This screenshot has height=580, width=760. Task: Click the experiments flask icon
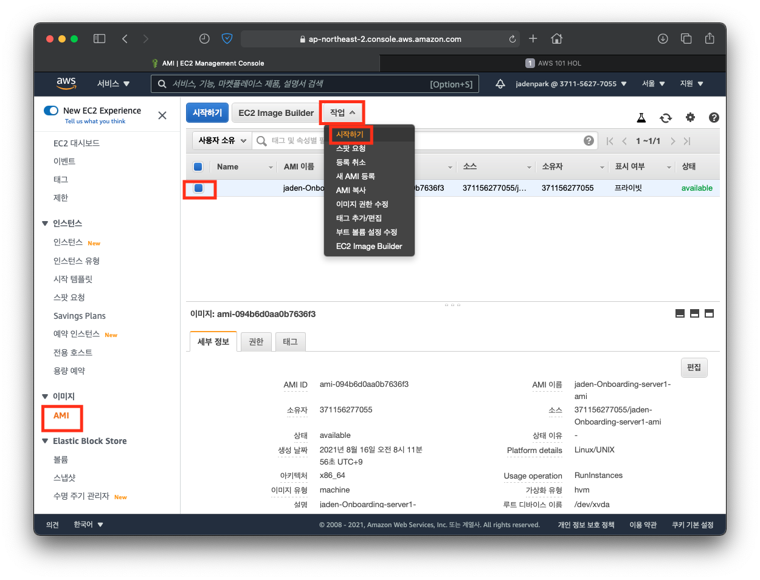tap(641, 118)
